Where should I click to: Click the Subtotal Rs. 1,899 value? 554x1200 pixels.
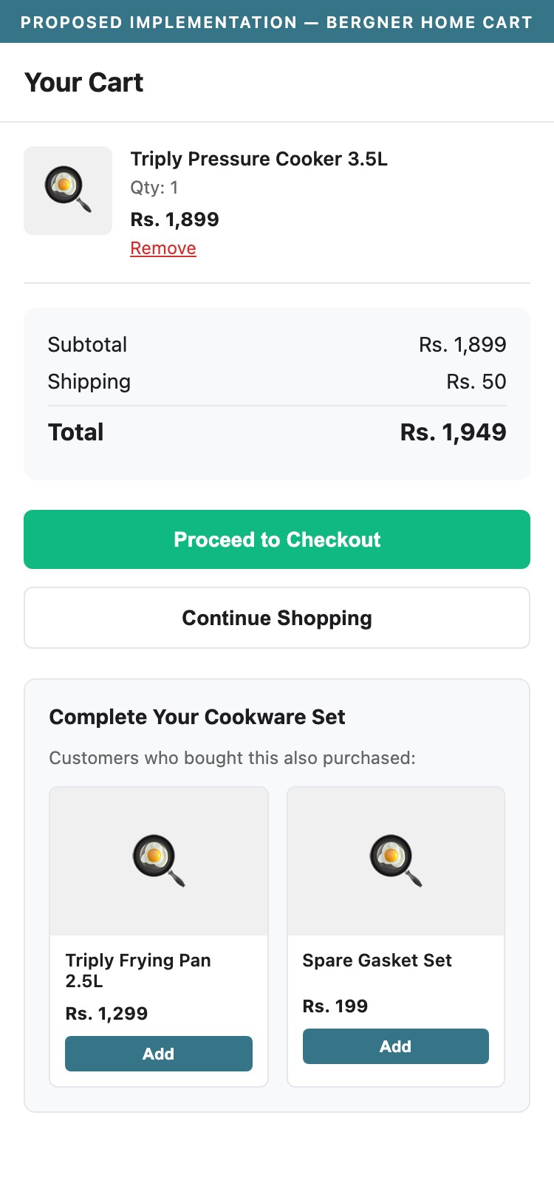pos(462,345)
